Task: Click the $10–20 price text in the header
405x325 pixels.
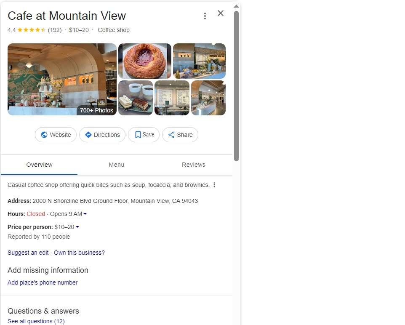Action: 79,30
